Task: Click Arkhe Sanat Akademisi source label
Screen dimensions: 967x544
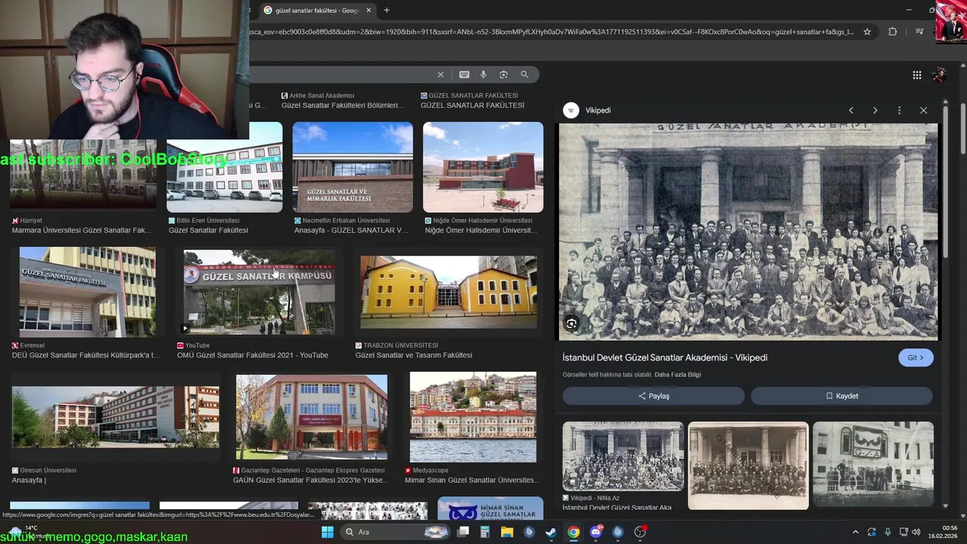Action: (322, 96)
